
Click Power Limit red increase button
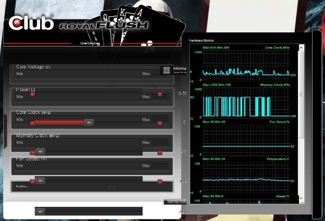pyautogui.click(x=160, y=94)
